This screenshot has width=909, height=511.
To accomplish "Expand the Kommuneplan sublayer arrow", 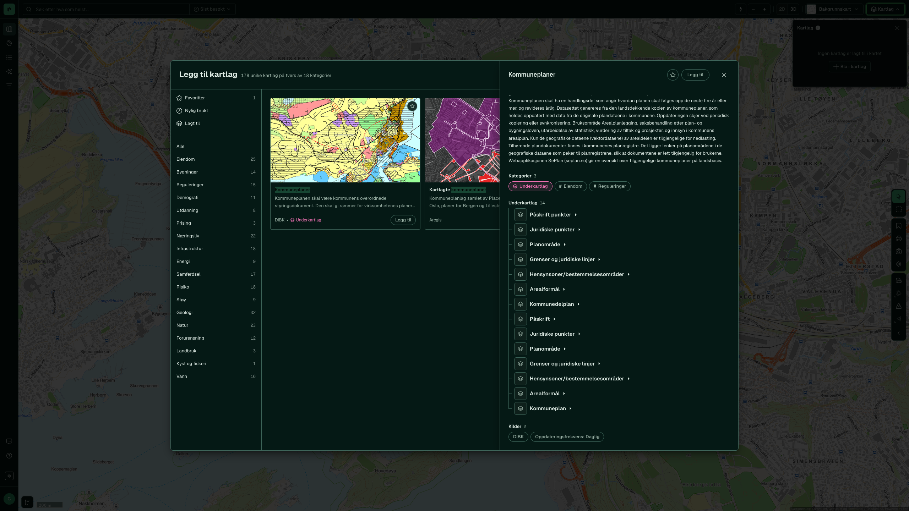I will point(571,408).
